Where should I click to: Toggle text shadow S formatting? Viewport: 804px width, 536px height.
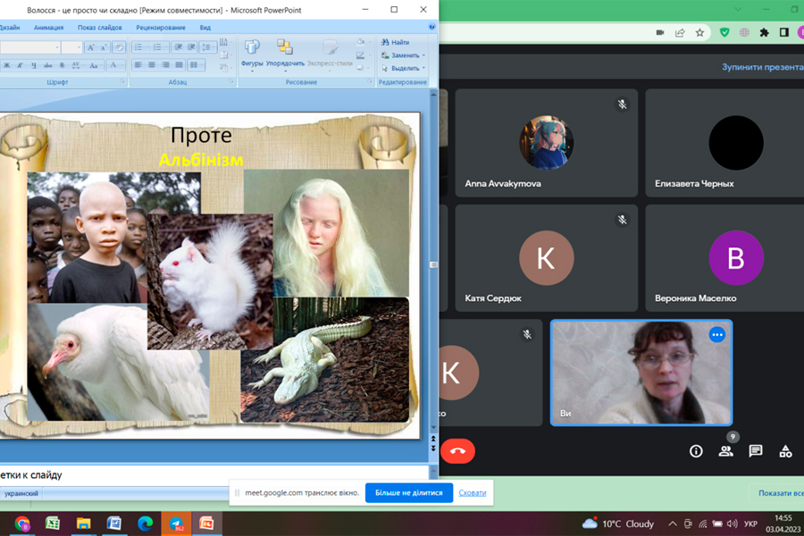tap(62, 65)
